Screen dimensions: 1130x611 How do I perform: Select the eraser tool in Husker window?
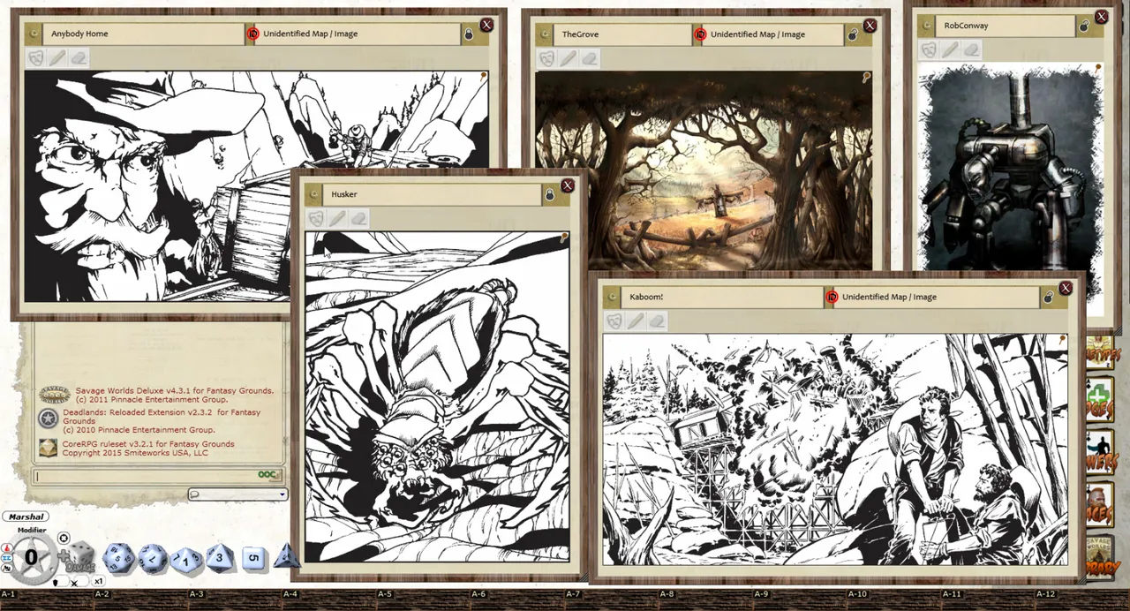click(358, 218)
